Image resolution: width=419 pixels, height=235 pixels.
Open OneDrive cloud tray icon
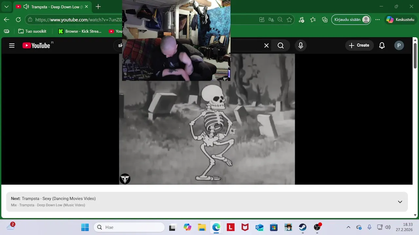click(x=359, y=227)
